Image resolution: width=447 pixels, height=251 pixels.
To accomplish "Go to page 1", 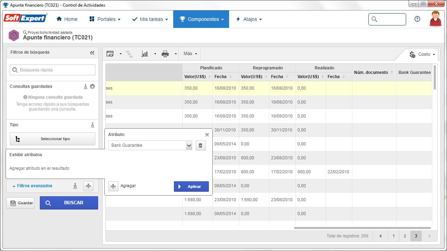I will point(394,236).
